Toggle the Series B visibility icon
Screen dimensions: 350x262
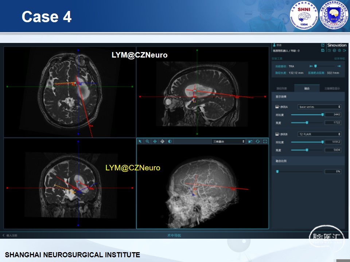click(x=277, y=134)
